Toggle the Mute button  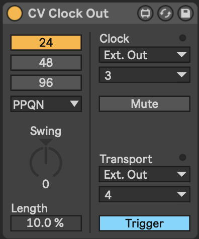(145, 104)
